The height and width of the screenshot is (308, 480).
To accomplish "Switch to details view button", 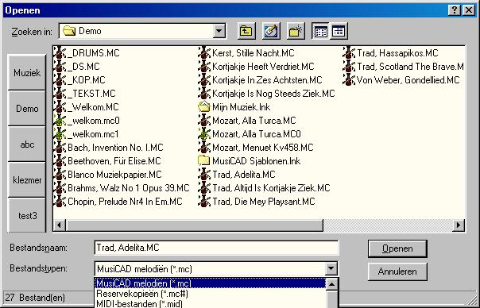I will [x=339, y=31].
